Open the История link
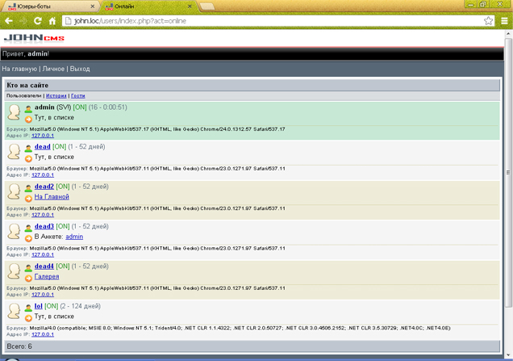513x361 pixels. [56, 95]
